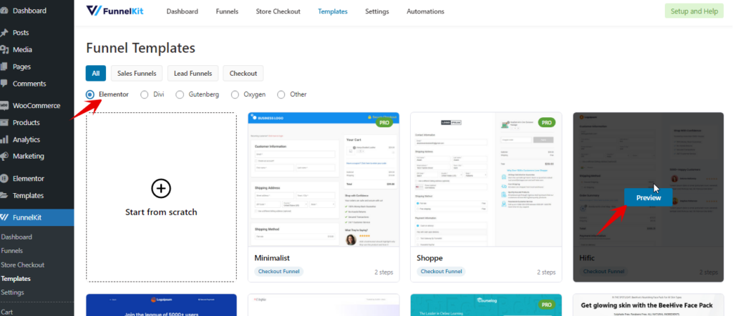Open the Settings tab in top nav
This screenshot has width=733, height=316.
tap(377, 11)
